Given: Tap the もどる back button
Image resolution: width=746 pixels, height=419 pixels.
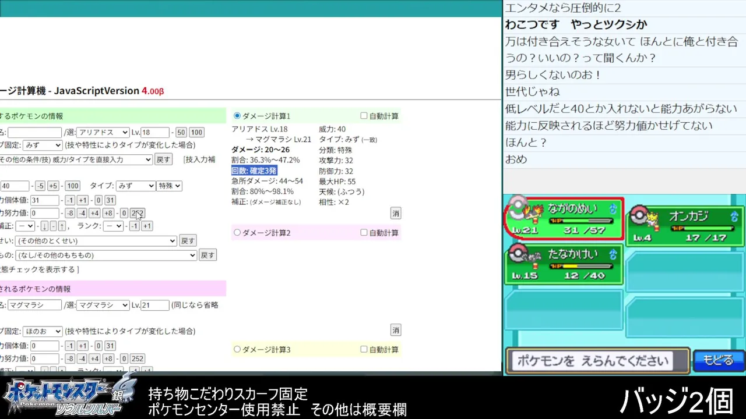Looking at the screenshot, I should click(x=718, y=361).
